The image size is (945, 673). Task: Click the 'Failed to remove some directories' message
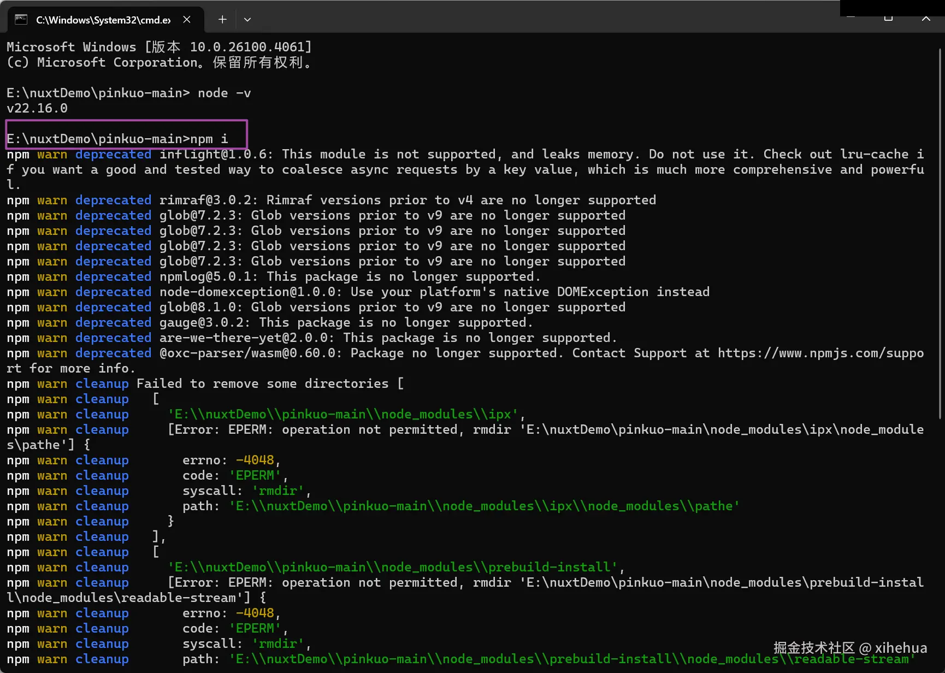coord(262,384)
